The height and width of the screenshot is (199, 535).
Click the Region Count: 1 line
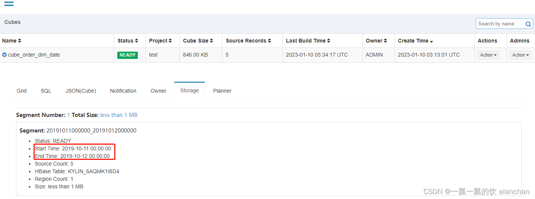click(54, 179)
